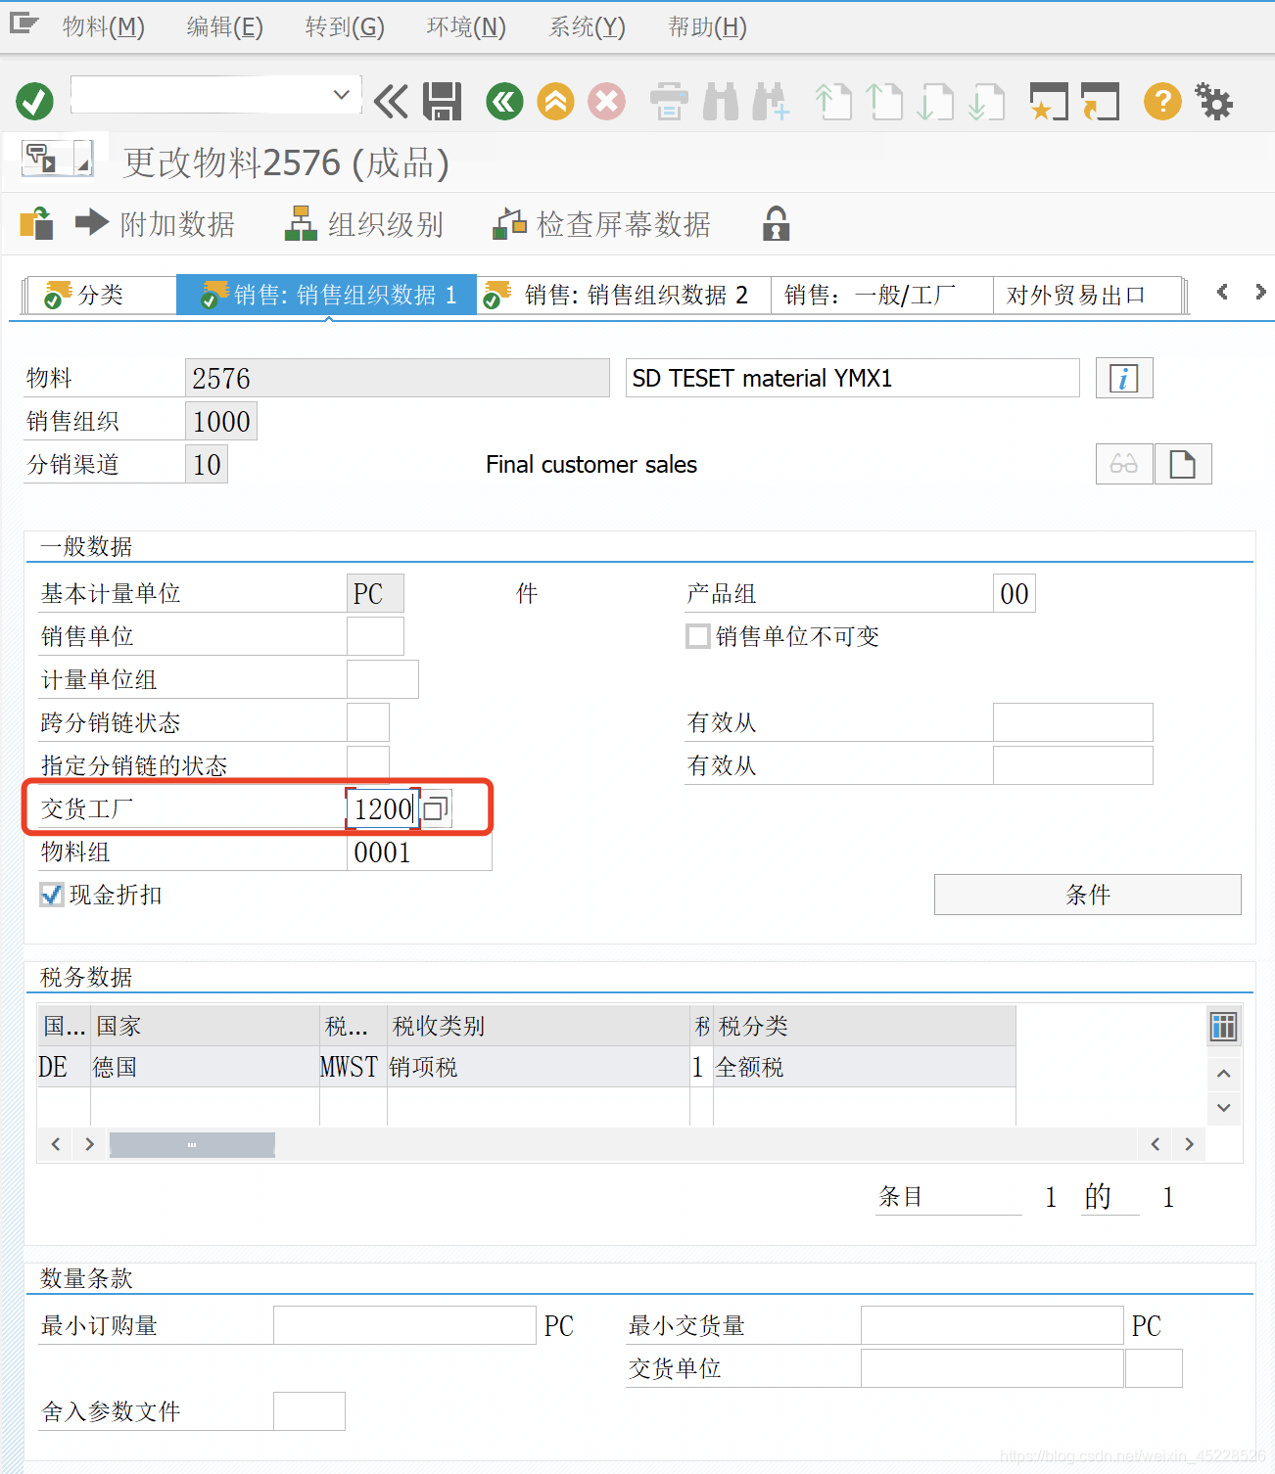
Task: Click the 条件 button
Action: coord(1087,894)
